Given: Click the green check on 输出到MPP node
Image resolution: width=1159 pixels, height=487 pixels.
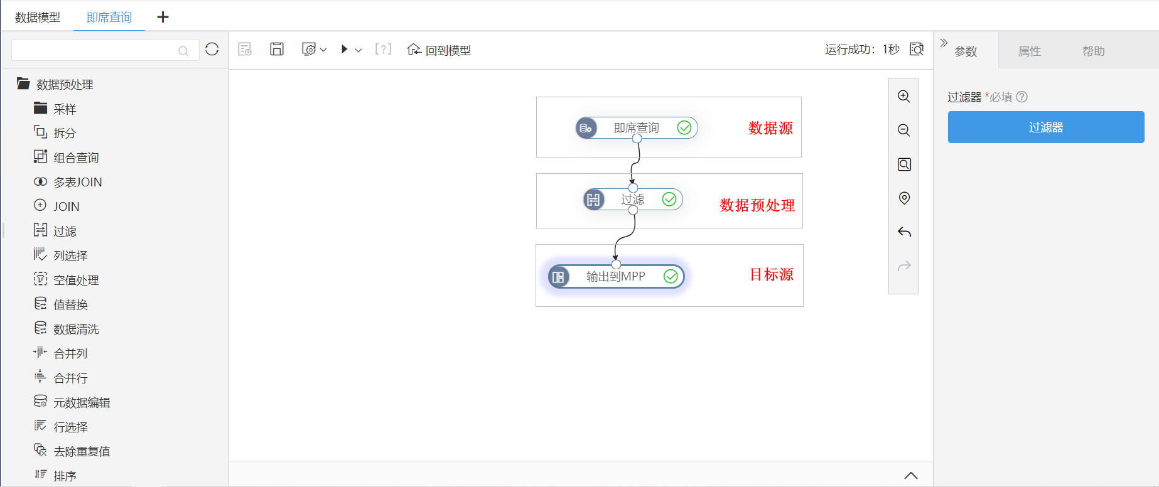Looking at the screenshot, I should [x=671, y=277].
